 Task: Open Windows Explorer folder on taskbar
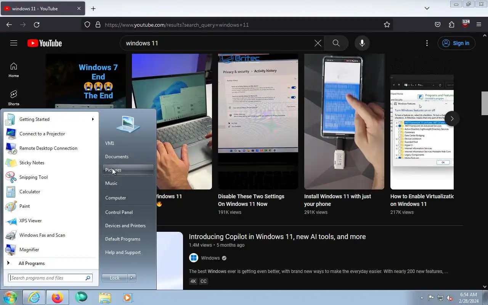105,297
